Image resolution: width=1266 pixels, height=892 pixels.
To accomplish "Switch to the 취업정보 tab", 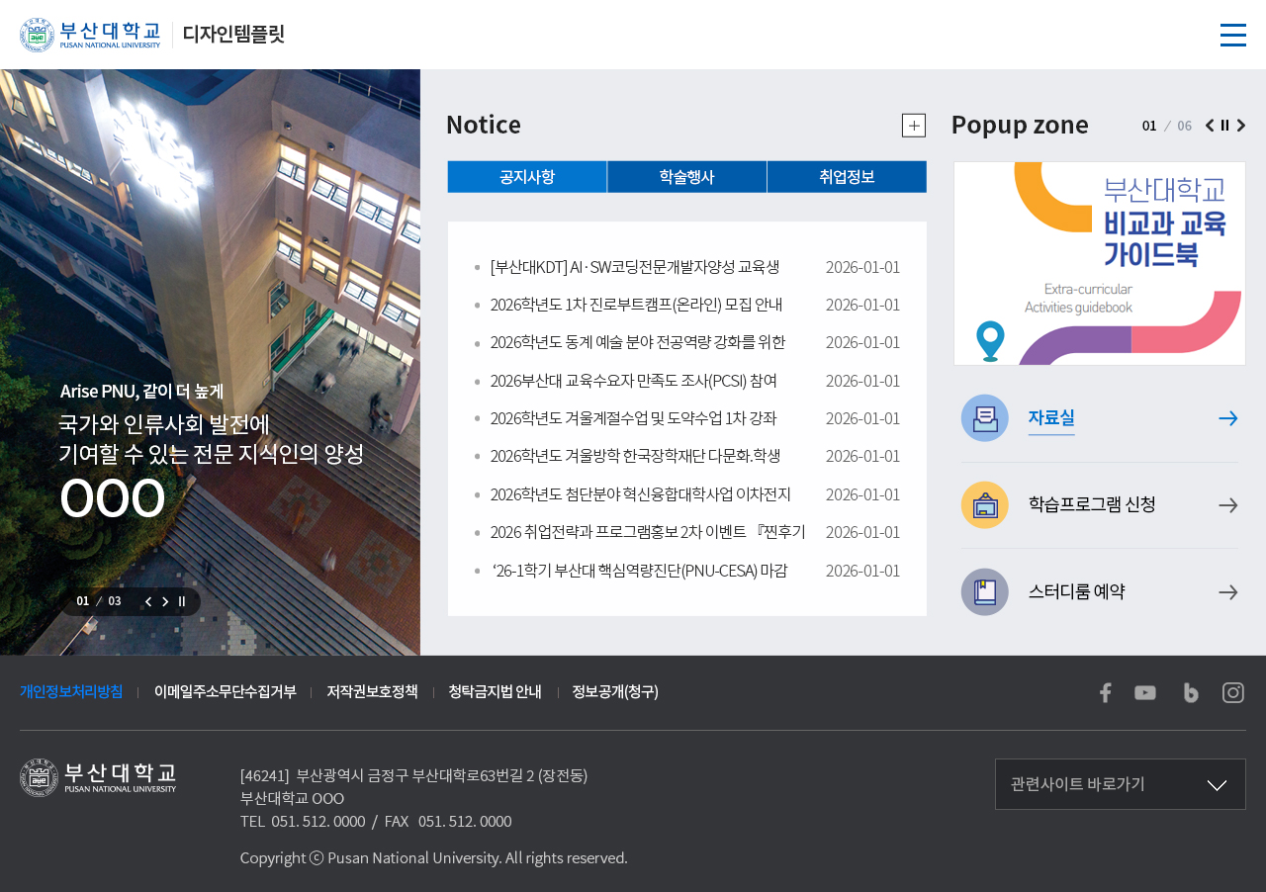I will 847,177.
